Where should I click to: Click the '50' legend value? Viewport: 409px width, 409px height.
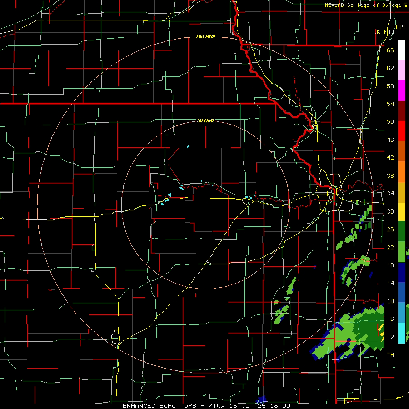tap(390, 122)
